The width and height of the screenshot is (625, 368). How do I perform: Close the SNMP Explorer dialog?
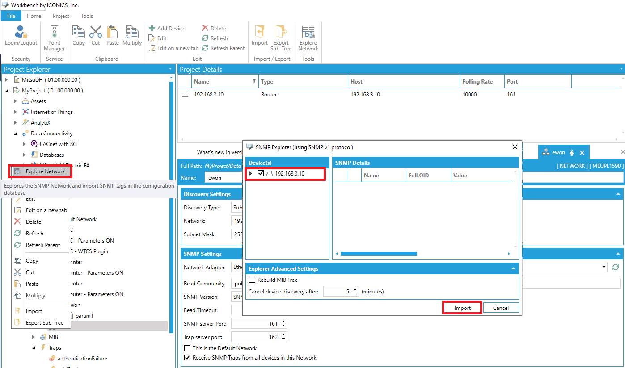(x=515, y=147)
